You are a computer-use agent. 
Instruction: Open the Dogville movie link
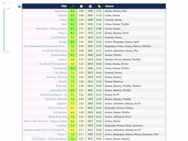coord(62,15)
